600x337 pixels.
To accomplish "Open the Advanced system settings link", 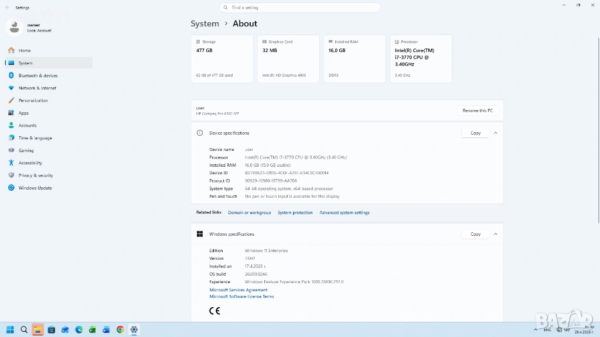I will (345, 212).
